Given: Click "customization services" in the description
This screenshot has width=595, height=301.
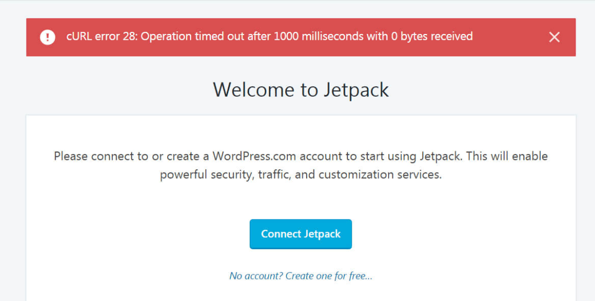Looking at the screenshot, I should (x=379, y=175).
